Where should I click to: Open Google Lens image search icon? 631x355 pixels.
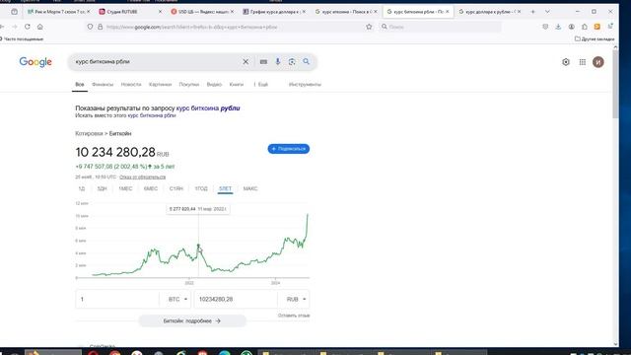click(292, 62)
